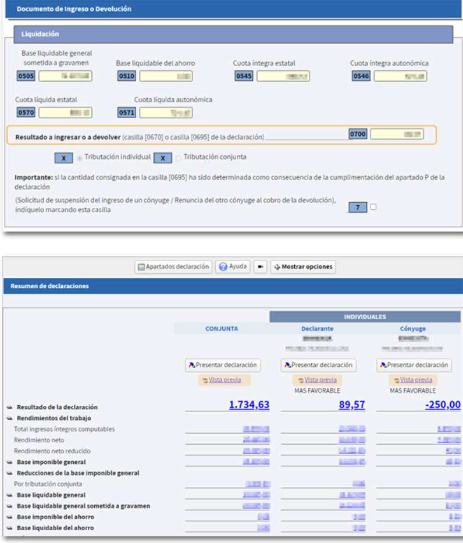This screenshot has width=463, height=543.
Task: Present the Declarante declaration
Action: (319, 365)
